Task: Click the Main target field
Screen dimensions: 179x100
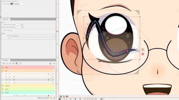Action: pos(33,36)
